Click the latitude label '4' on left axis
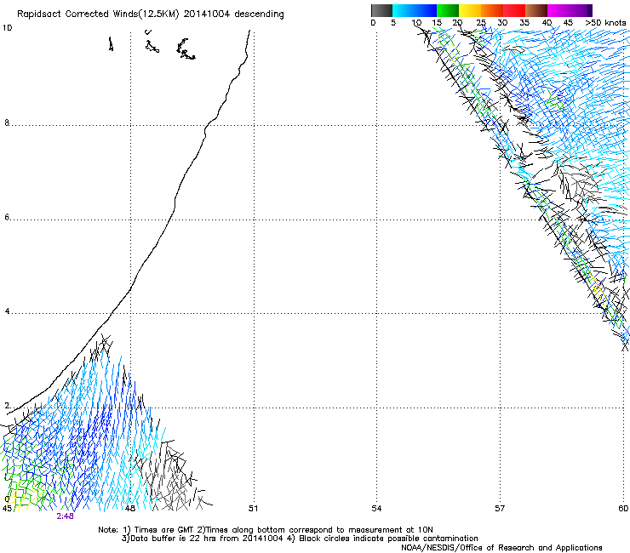Viewport: 630px width, 553px height. (7, 311)
